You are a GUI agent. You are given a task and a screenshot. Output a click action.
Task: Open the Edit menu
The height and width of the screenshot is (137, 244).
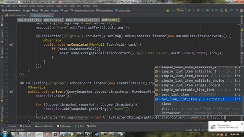(8, 6)
